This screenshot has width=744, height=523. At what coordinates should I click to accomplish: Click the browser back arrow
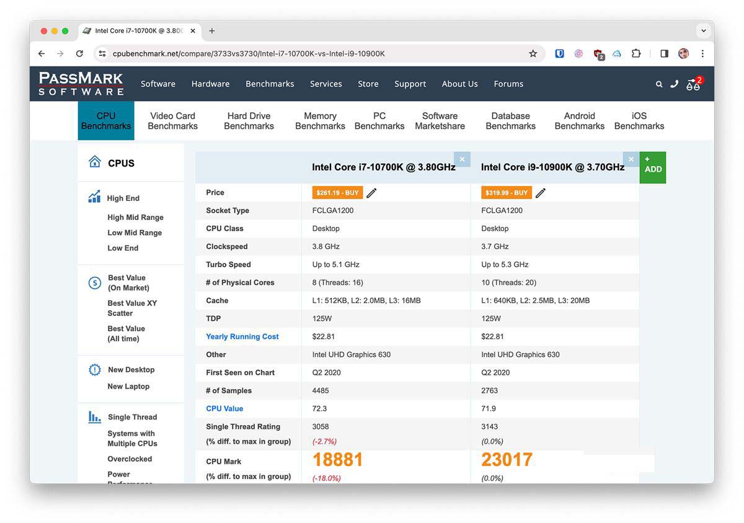click(x=42, y=54)
